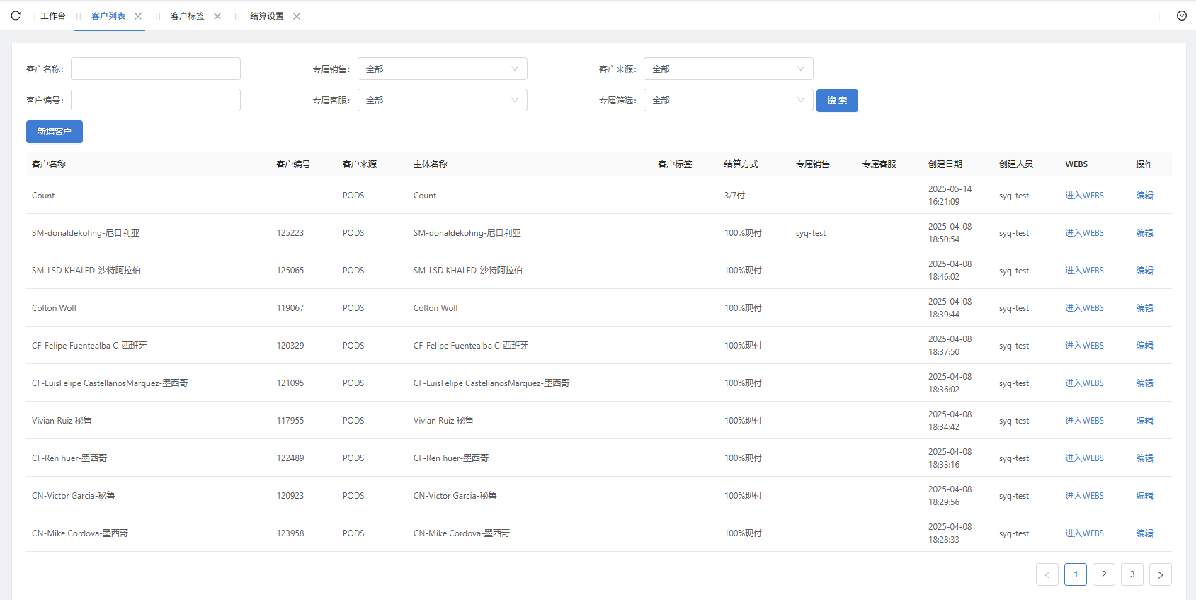This screenshot has width=1196, height=600.
Task: Edit the Vivian Ruiz customer row
Action: click(x=1144, y=421)
